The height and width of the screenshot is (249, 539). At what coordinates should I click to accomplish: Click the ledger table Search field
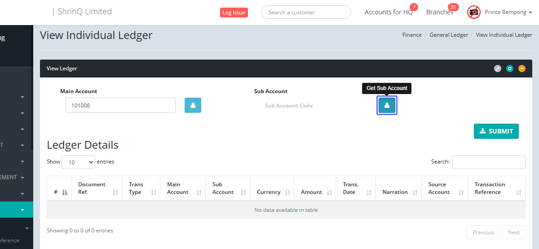coord(488,162)
